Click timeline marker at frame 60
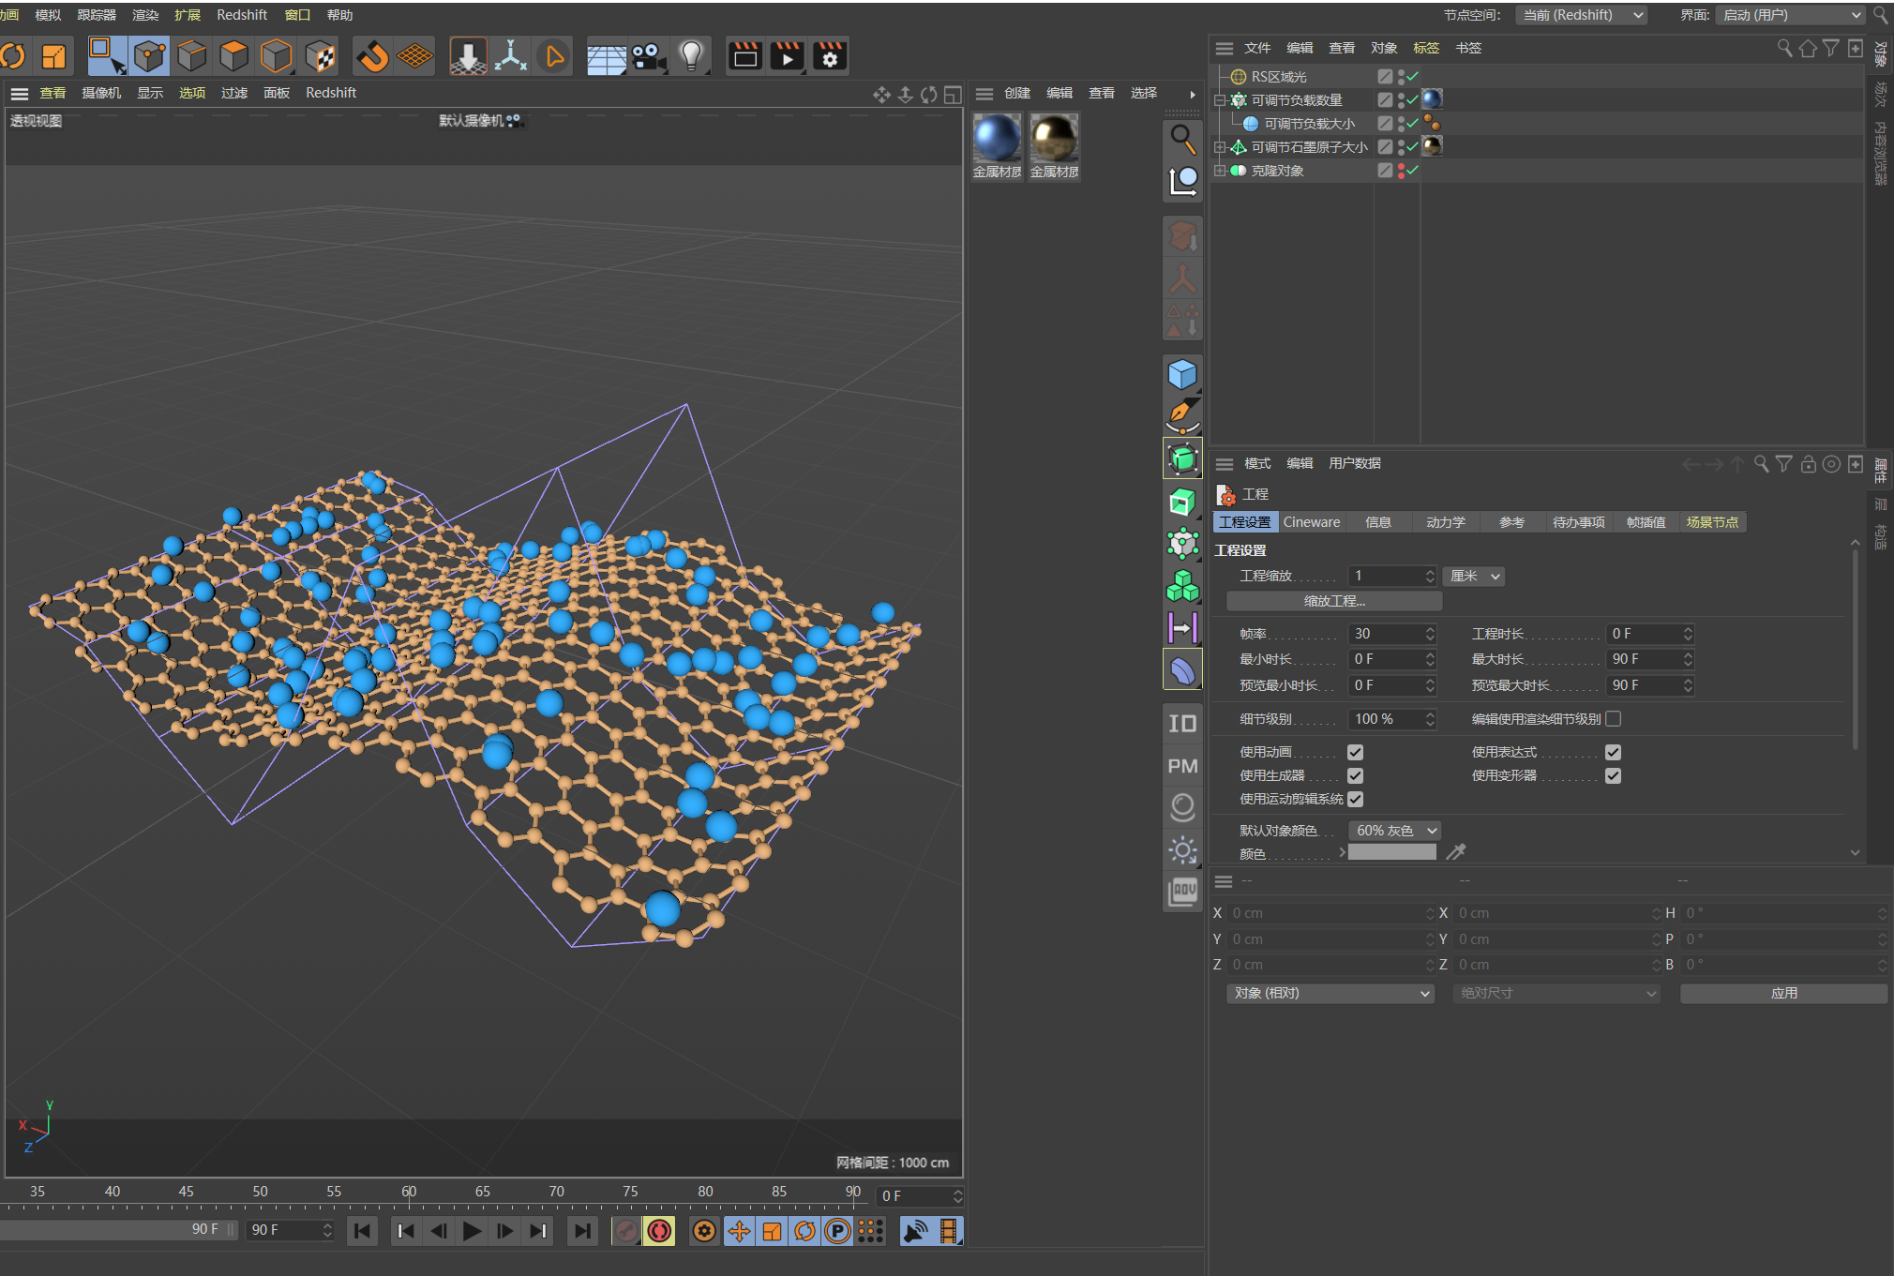 tap(409, 1192)
